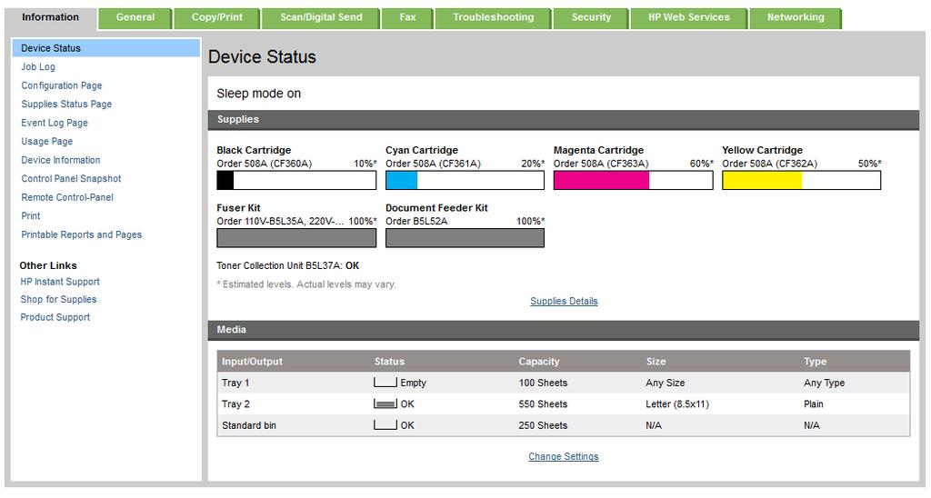Go to the Fax tab
931x498 pixels.
(x=407, y=18)
